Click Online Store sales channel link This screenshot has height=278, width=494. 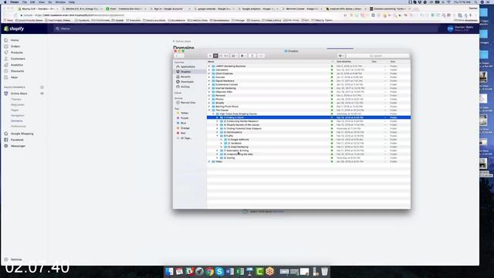tap(19, 93)
